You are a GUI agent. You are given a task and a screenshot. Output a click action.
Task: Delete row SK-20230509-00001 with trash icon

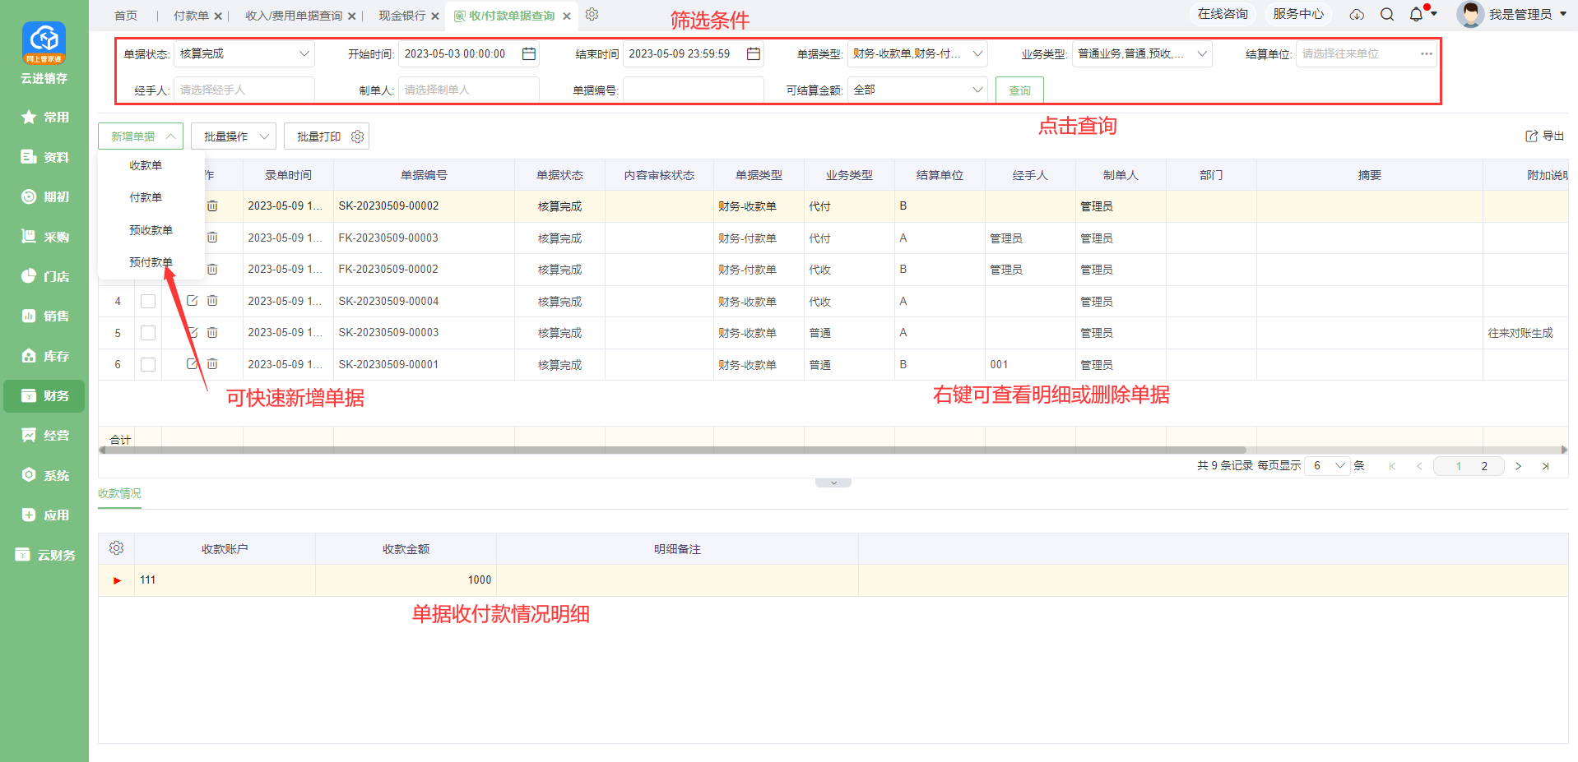click(x=212, y=364)
